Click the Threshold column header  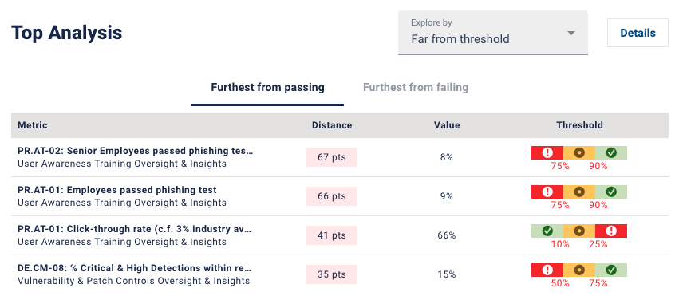579,125
